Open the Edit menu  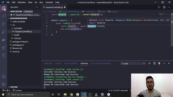(x=14, y=2)
